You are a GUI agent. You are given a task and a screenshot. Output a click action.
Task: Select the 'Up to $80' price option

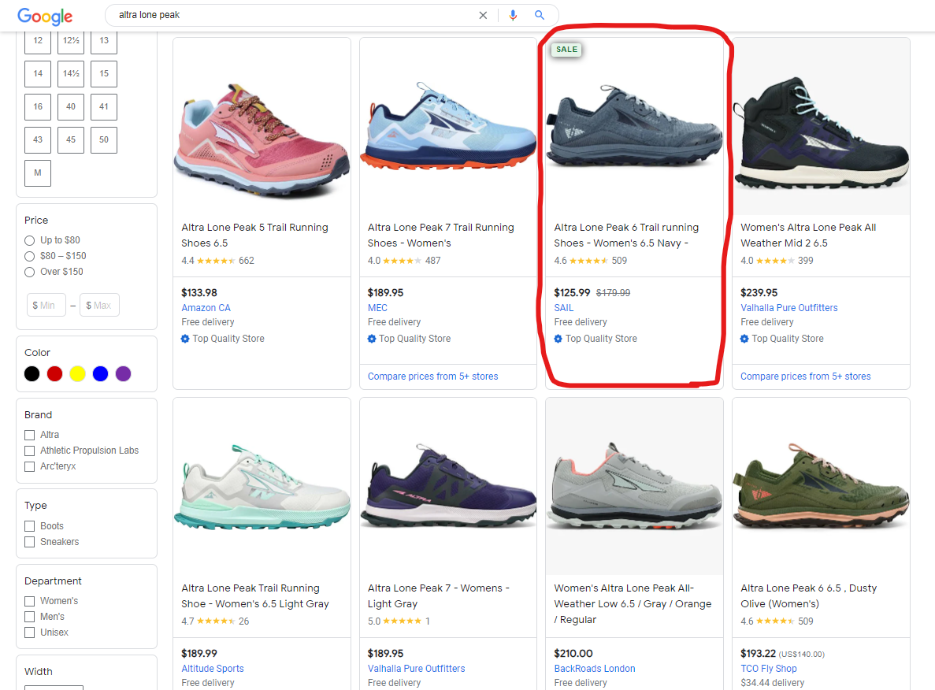pos(30,240)
